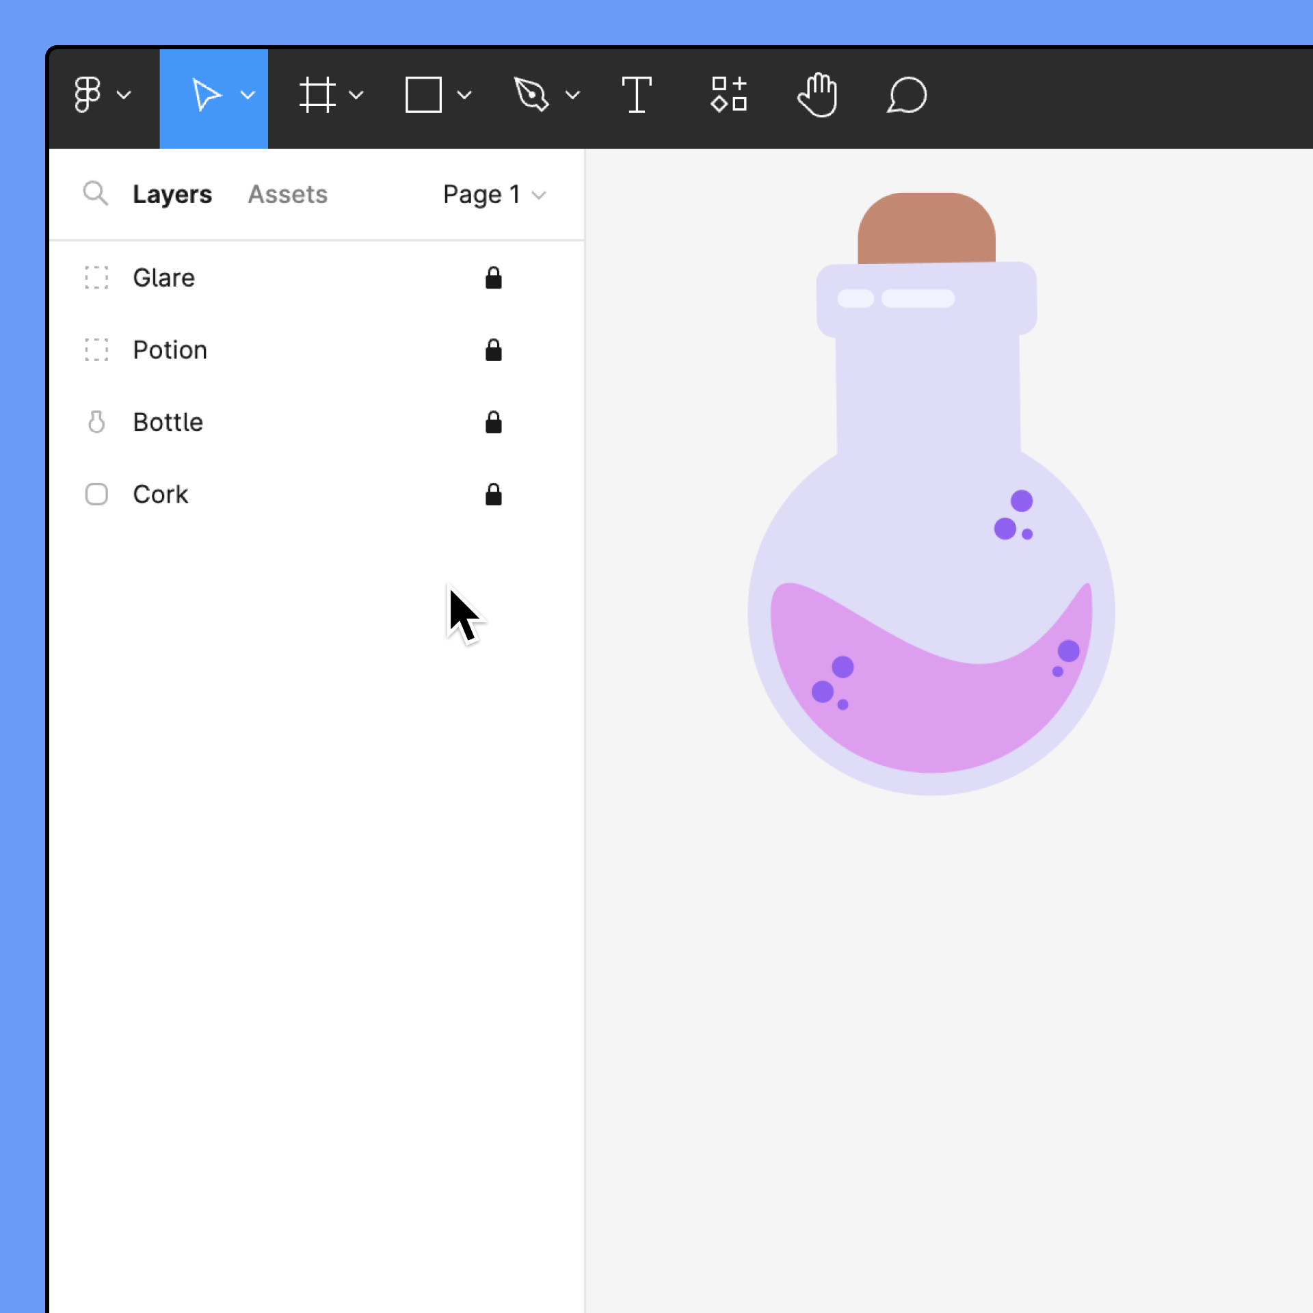Select the Hand tool
This screenshot has width=1313, height=1313.
817,94
